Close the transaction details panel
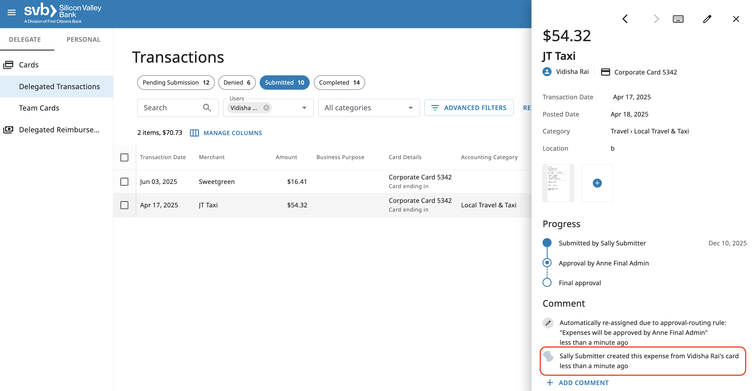Screen dimensions: 755x391 (736, 19)
